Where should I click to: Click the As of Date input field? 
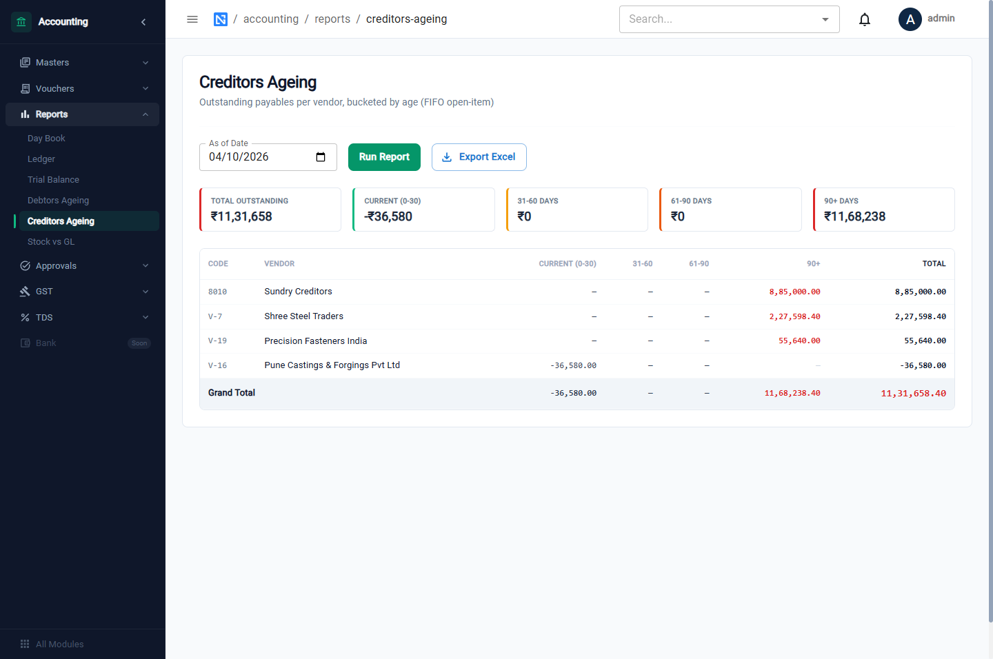point(268,157)
